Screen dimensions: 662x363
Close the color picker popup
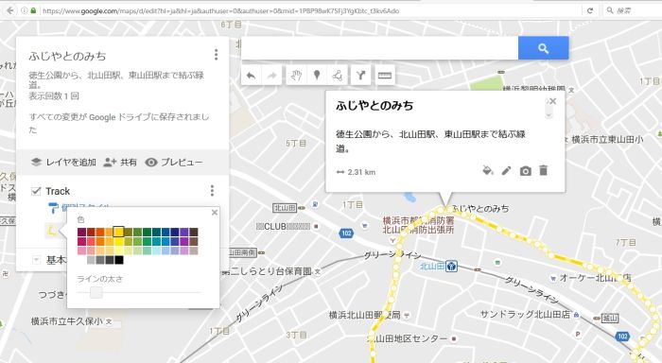click(215, 213)
